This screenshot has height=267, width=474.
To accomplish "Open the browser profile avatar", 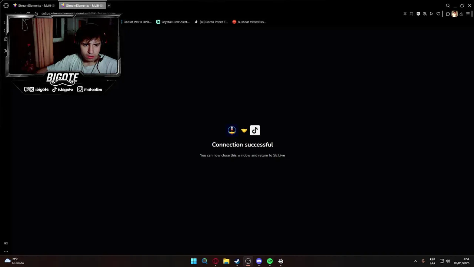I will click(x=454, y=14).
